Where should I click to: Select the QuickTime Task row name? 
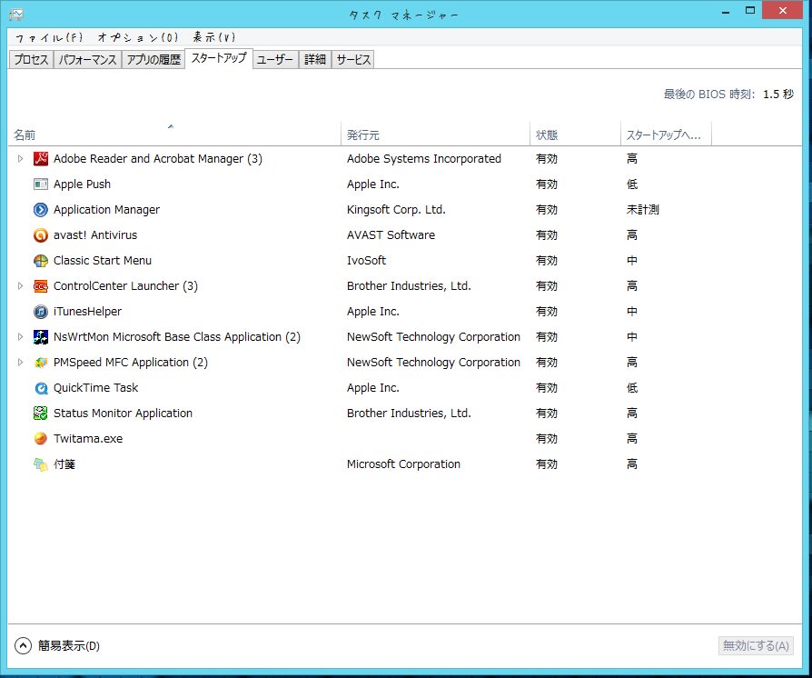[x=95, y=387]
